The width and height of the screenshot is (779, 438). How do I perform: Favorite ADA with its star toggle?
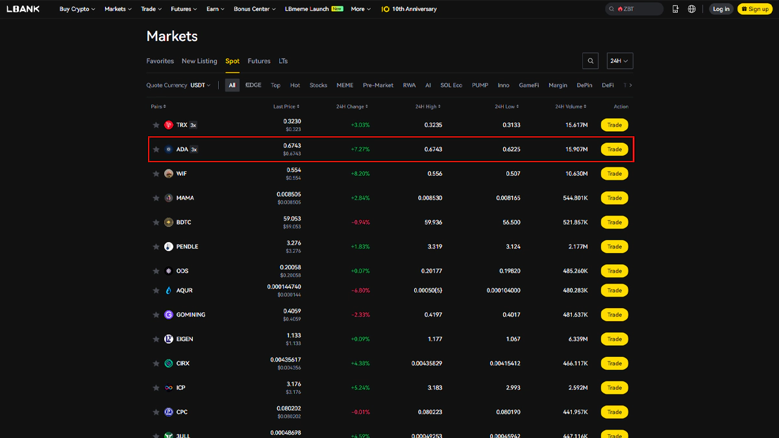[156, 149]
